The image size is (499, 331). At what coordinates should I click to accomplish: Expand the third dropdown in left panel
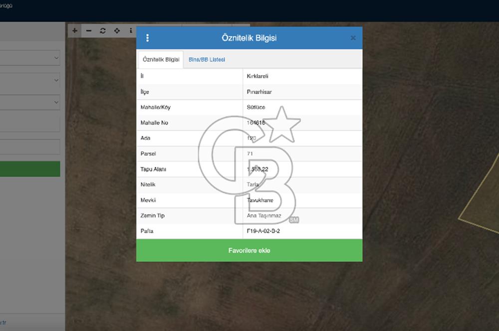pyautogui.click(x=30, y=102)
